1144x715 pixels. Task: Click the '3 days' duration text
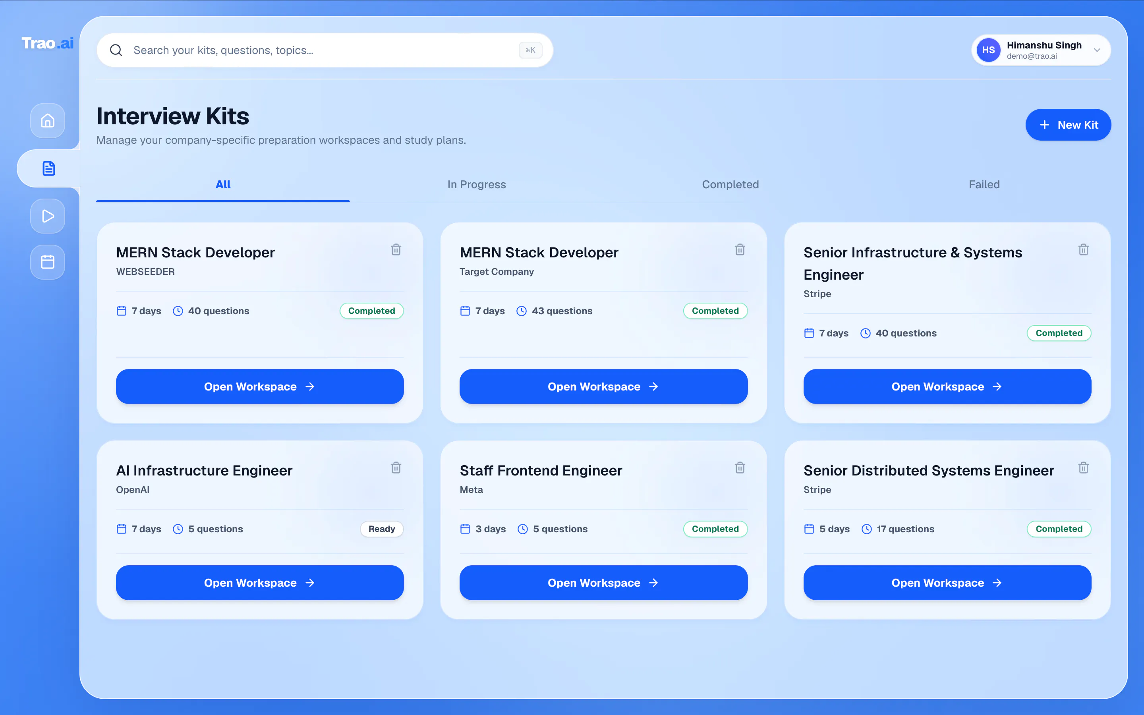tap(490, 529)
